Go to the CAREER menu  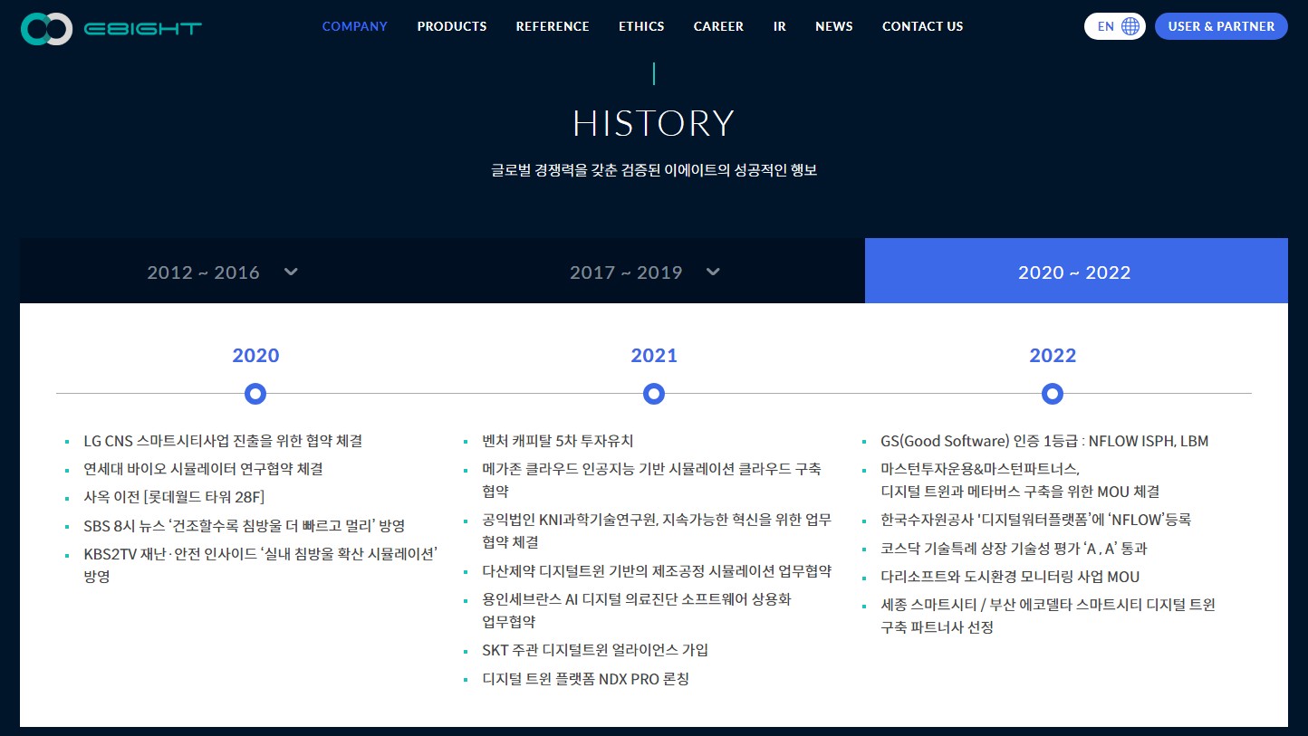[718, 26]
